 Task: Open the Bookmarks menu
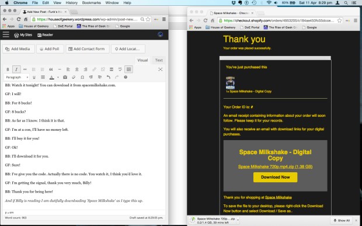tap(92, 3)
